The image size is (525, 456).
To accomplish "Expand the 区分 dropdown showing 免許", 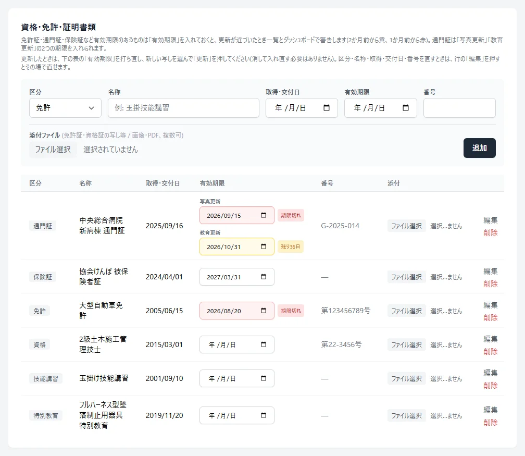I will 65,108.
